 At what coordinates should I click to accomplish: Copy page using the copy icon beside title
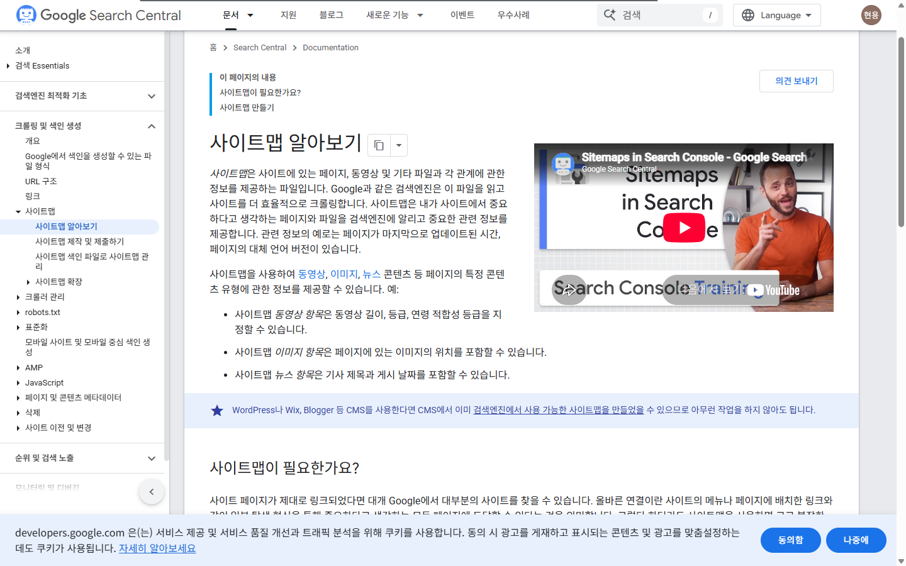(379, 145)
